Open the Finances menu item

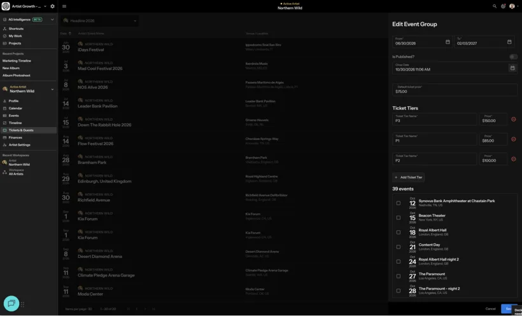click(15, 137)
